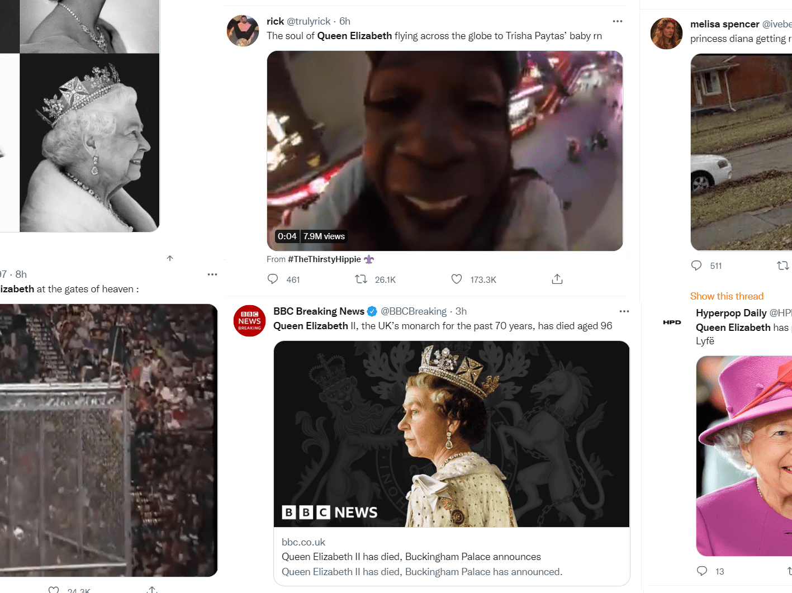Open more options on BBC Breaking tweet

(624, 311)
